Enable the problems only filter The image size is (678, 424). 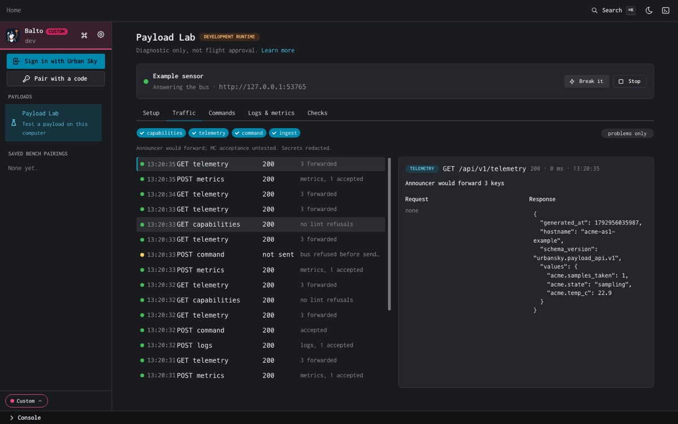point(627,133)
